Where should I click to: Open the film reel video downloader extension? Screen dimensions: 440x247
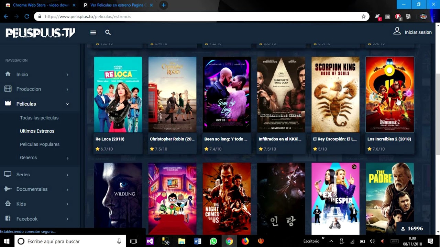pos(408,16)
